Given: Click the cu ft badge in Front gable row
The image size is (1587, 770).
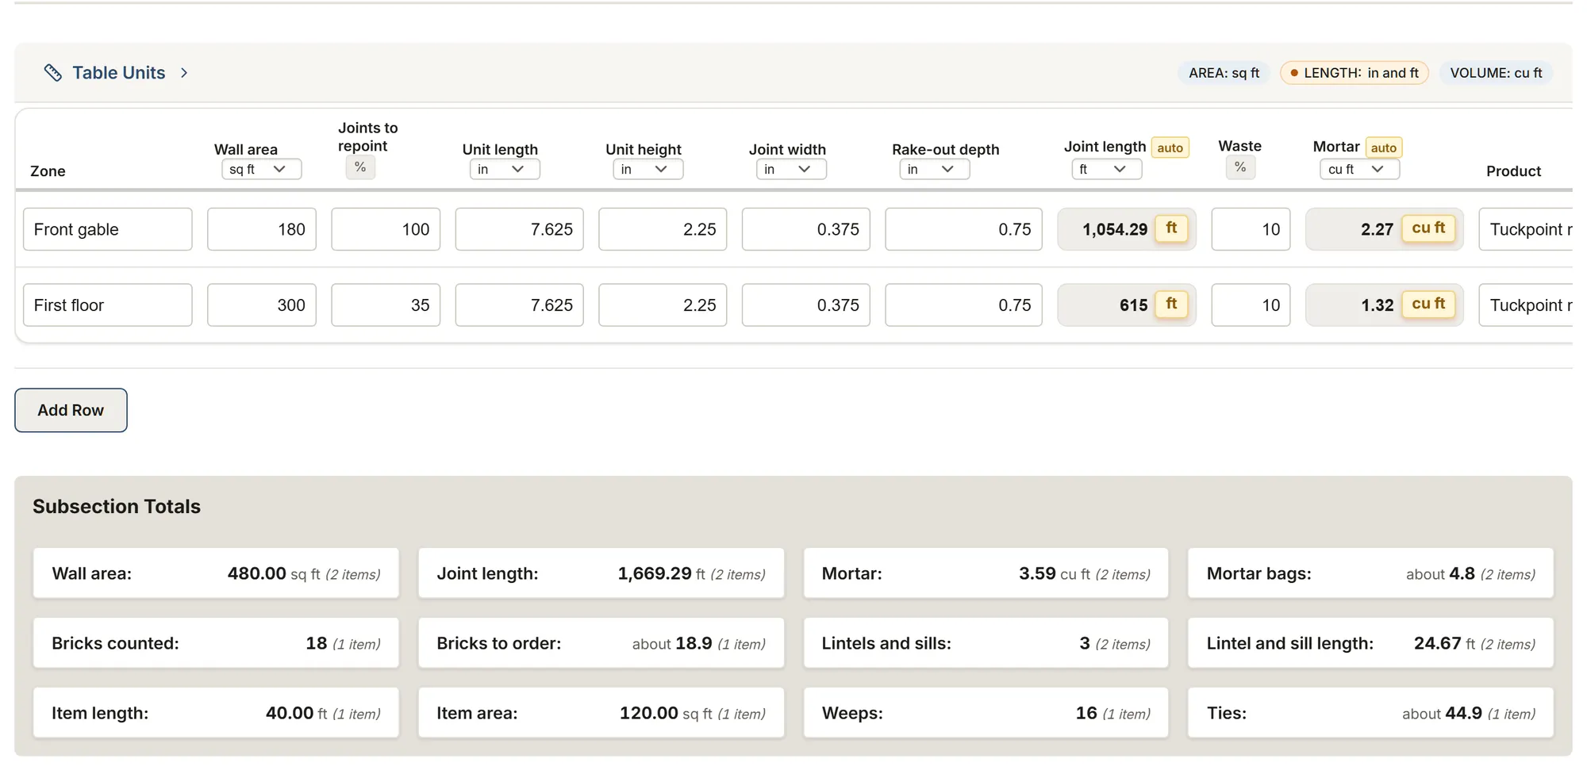Looking at the screenshot, I should (1428, 228).
